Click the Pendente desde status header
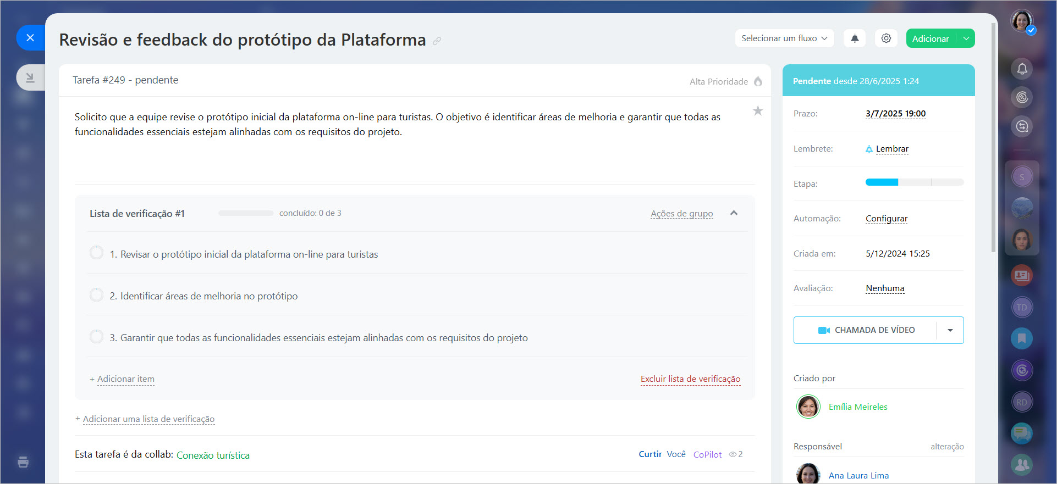This screenshot has height=484, width=1057. [878, 81]
